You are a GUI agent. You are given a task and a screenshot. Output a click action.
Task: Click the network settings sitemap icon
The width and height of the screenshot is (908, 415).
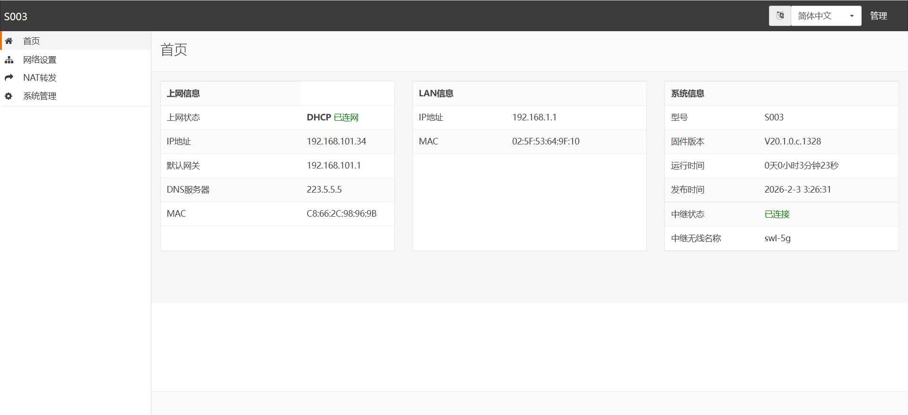point(9,60)
